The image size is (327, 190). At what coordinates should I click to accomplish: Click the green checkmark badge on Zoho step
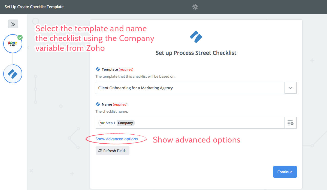(20, 37)
